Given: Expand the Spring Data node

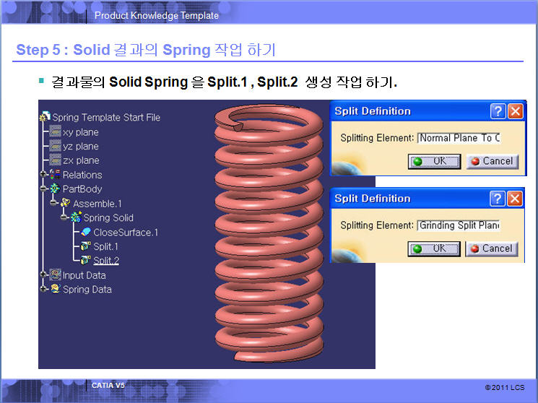Looking at the screenshot, I should click(x=43, y=290).
